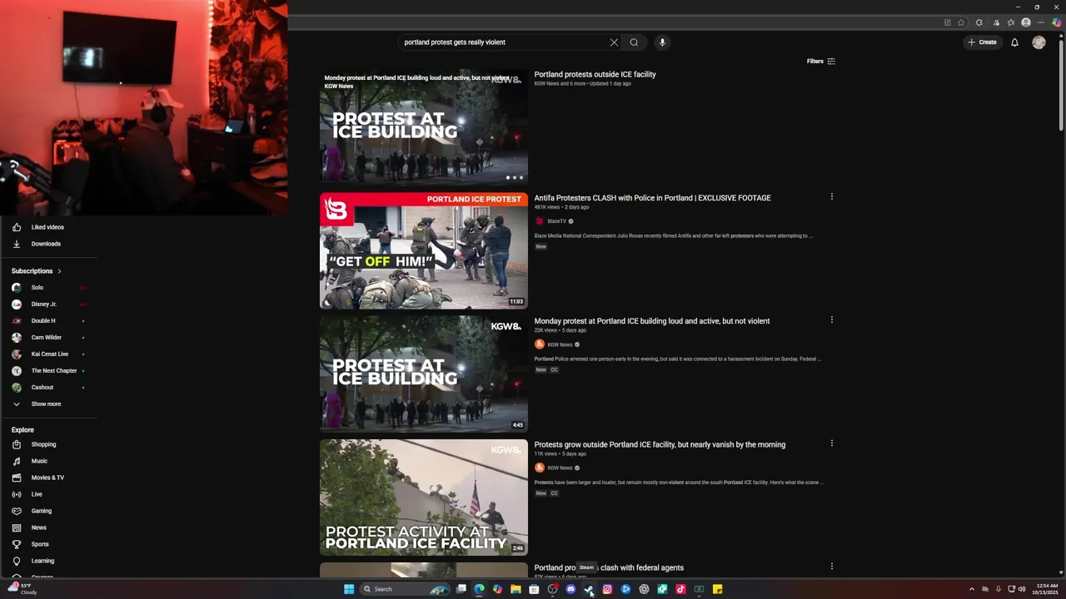
Task: Open Live in the Explore section
Action: (37, 494)
